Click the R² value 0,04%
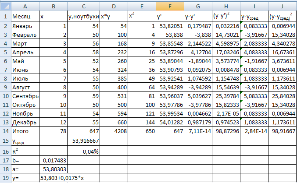The height and width of the screenshot is (183, 297). click(x=83, y=151)
